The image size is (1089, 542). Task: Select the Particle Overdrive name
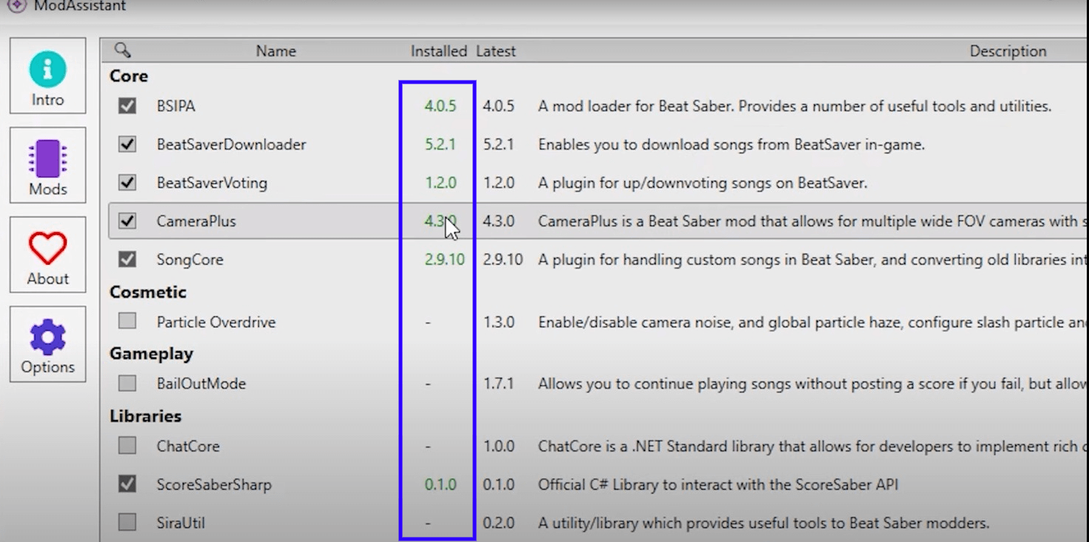point(216,322)
